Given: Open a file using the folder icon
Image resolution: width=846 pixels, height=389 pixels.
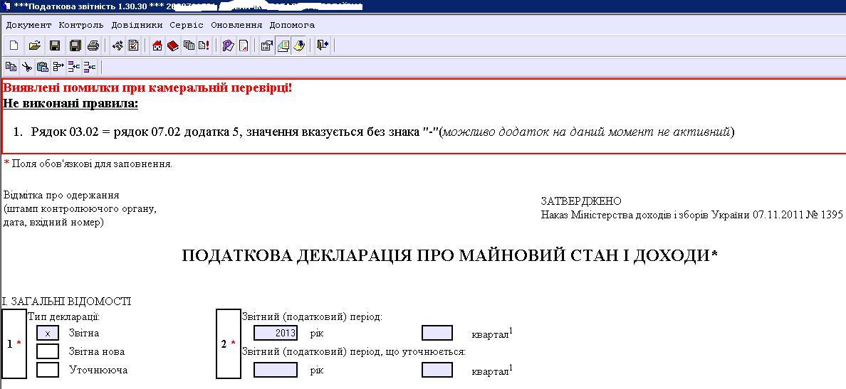Looking at the screenshot, I should click(x=34, y=46).
